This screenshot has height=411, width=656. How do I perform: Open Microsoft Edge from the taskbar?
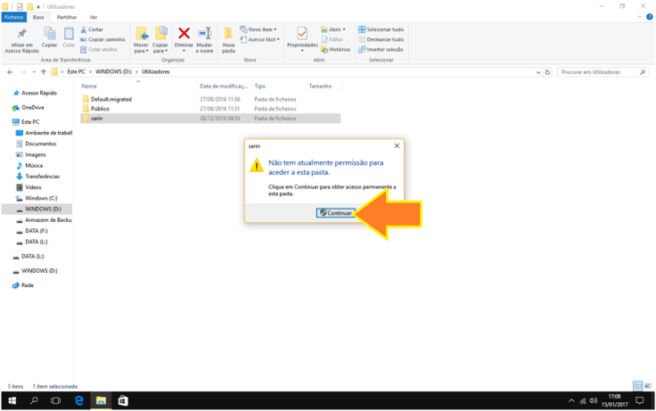79,401
